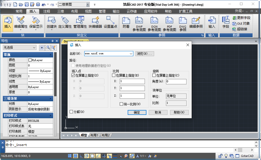The height and width of the screenshot is (160, 261).
Task: Select DGN underlay reference tool
Action: (154, 24)
